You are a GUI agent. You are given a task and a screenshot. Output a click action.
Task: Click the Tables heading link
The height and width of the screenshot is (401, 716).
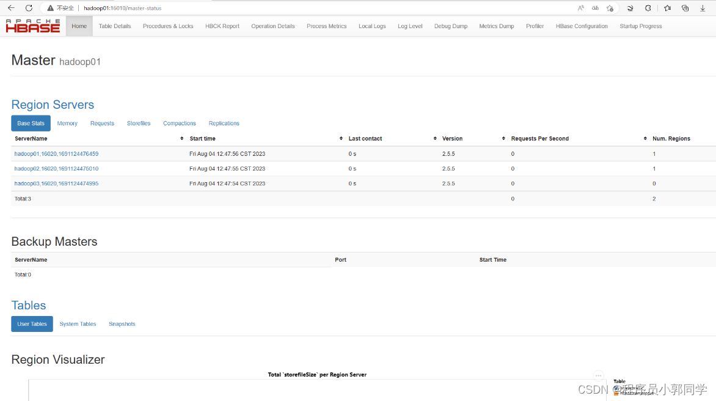pyautogui.click(x=28, y=305)
